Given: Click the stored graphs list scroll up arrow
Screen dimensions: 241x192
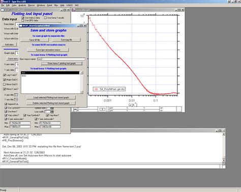Looking at the screenshot, I should [x=81, y=73].
